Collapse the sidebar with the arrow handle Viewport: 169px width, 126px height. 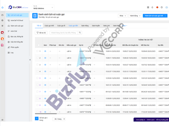point(30,60)
